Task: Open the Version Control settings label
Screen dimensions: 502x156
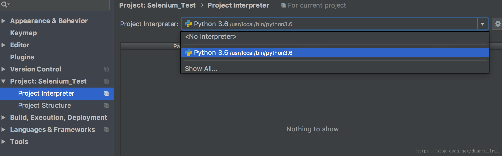Action: tap(35, 69)
